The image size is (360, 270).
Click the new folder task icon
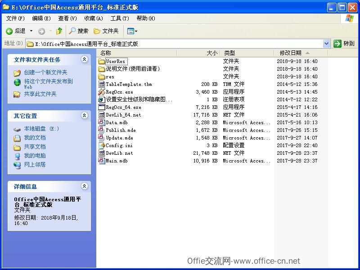[17, 73]
